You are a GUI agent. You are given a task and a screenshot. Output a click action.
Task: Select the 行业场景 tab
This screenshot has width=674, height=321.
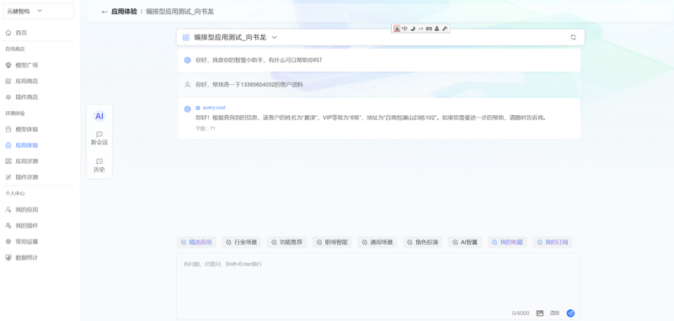click(x=242, y=242)
